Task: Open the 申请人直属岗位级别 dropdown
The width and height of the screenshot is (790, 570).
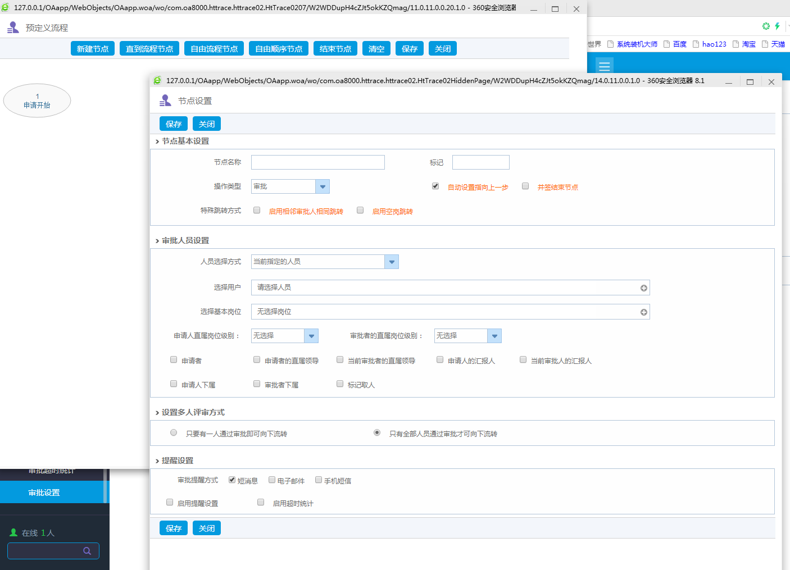Action: point(285,336)
